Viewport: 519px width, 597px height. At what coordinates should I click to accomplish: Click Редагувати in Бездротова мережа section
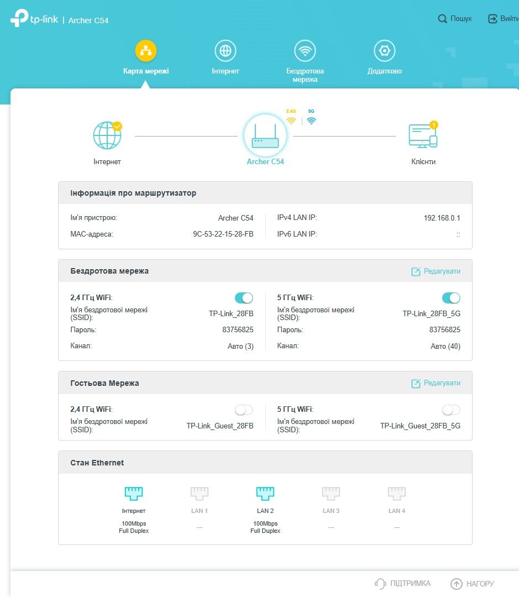[x=442, y=271]
